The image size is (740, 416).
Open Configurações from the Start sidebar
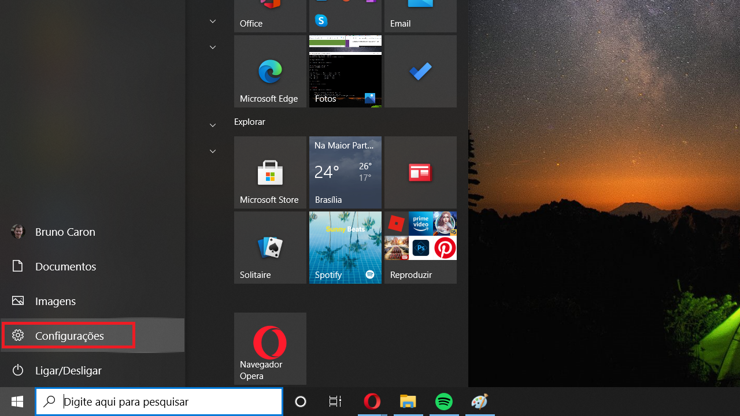(92, 336)
